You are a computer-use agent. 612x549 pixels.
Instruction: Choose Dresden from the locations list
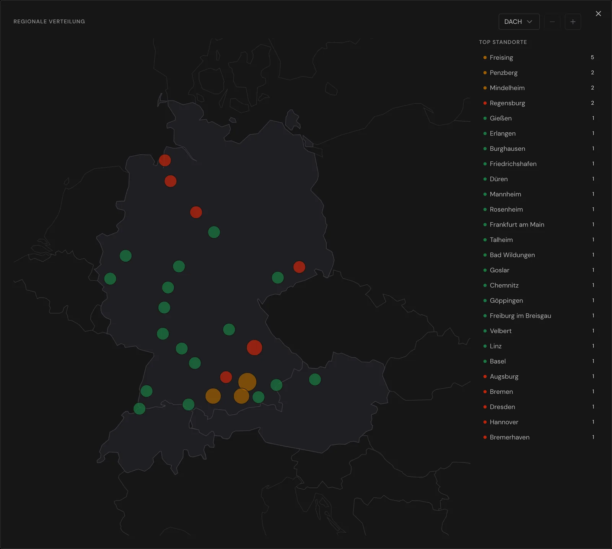tap(539, 407)
